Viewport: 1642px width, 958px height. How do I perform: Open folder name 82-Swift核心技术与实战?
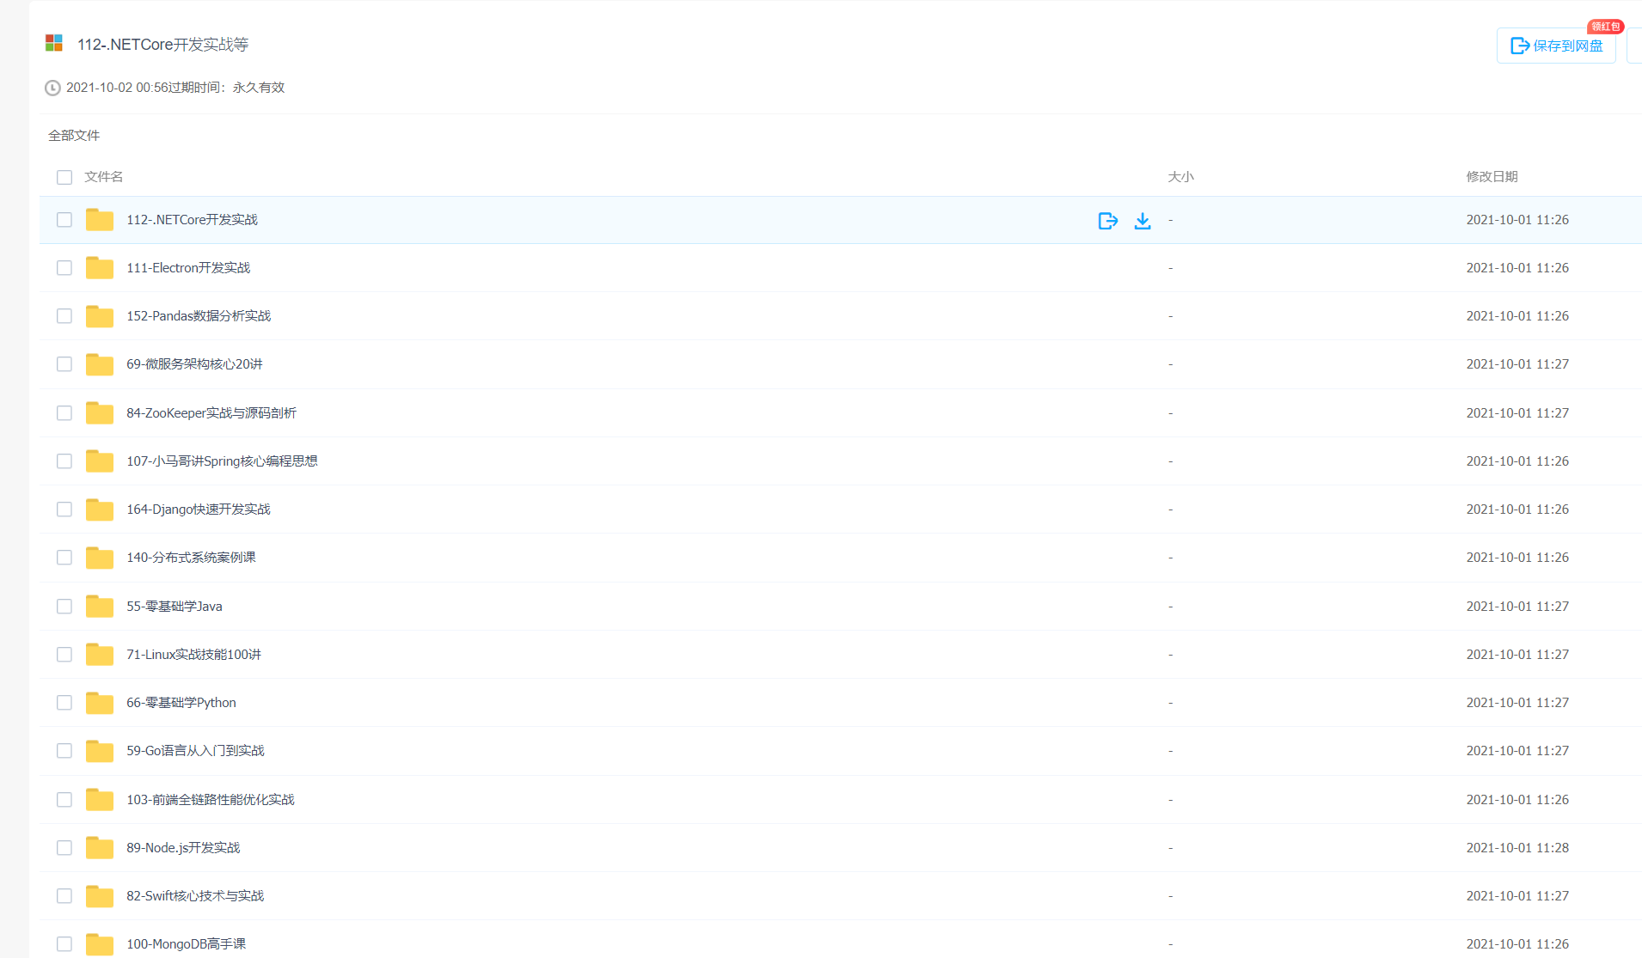tap(195, 896)
